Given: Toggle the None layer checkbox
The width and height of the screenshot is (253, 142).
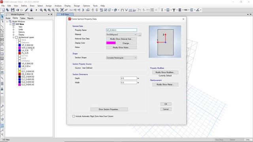Looking at the screenshot, I should click(19, 40).
